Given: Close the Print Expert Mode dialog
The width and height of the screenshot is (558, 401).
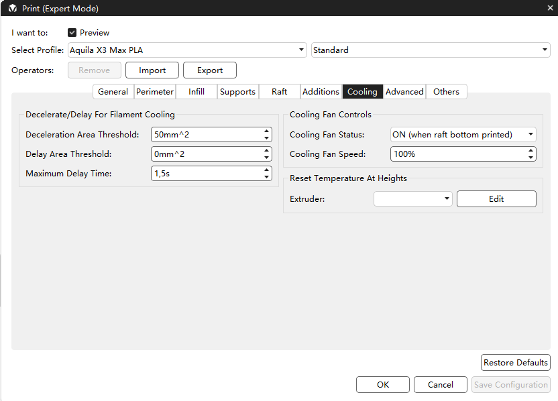Looking at the screenshot, I should point(549,8).
